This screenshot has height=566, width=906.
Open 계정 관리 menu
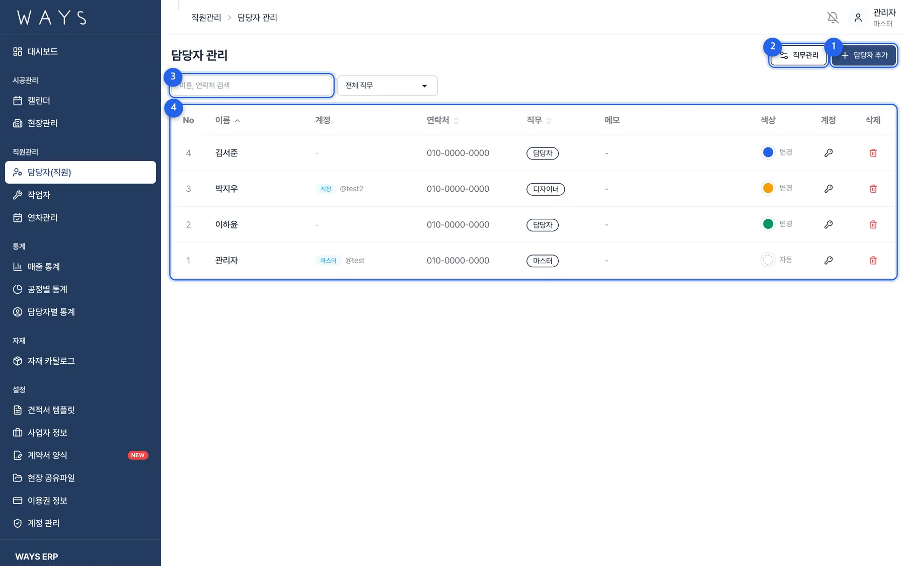81,523
